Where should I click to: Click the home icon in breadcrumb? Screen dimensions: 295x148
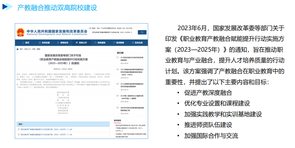point(18,49)
